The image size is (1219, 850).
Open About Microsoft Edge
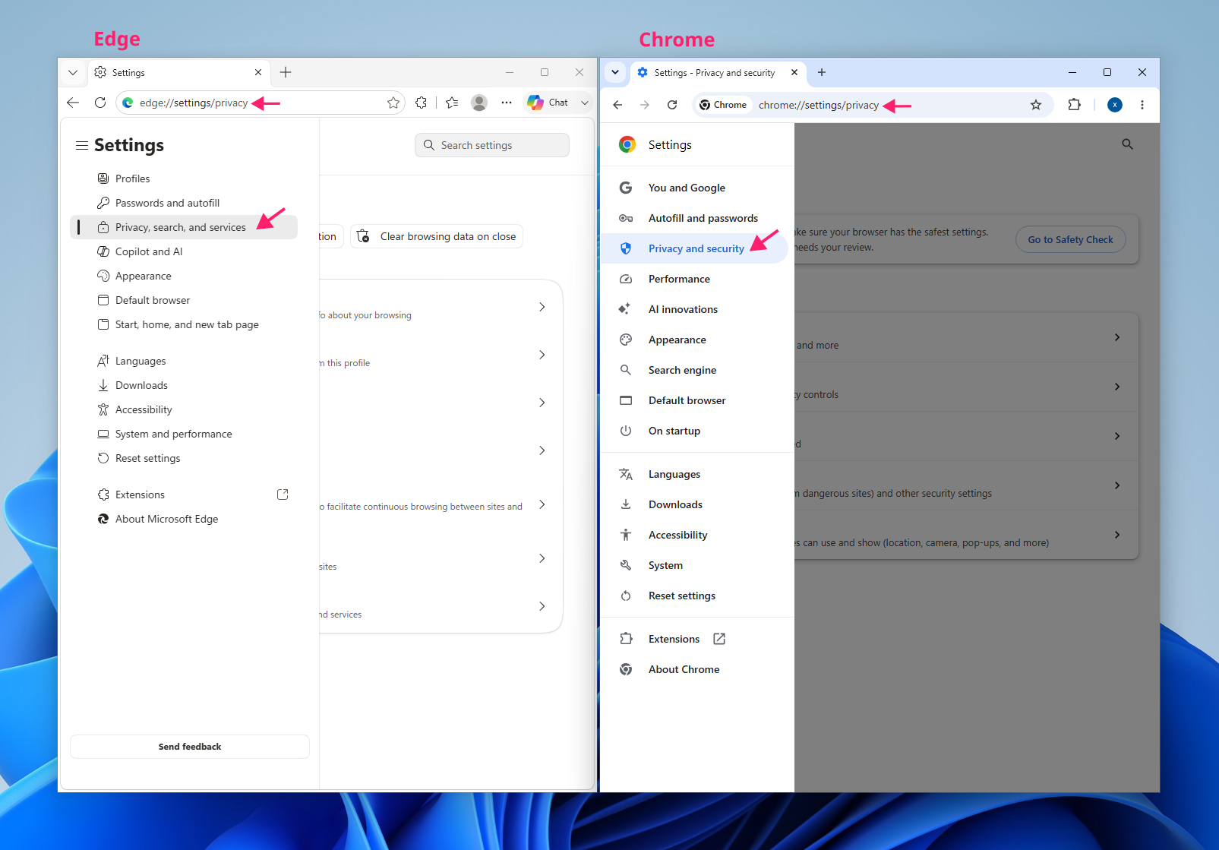point(184,519)
